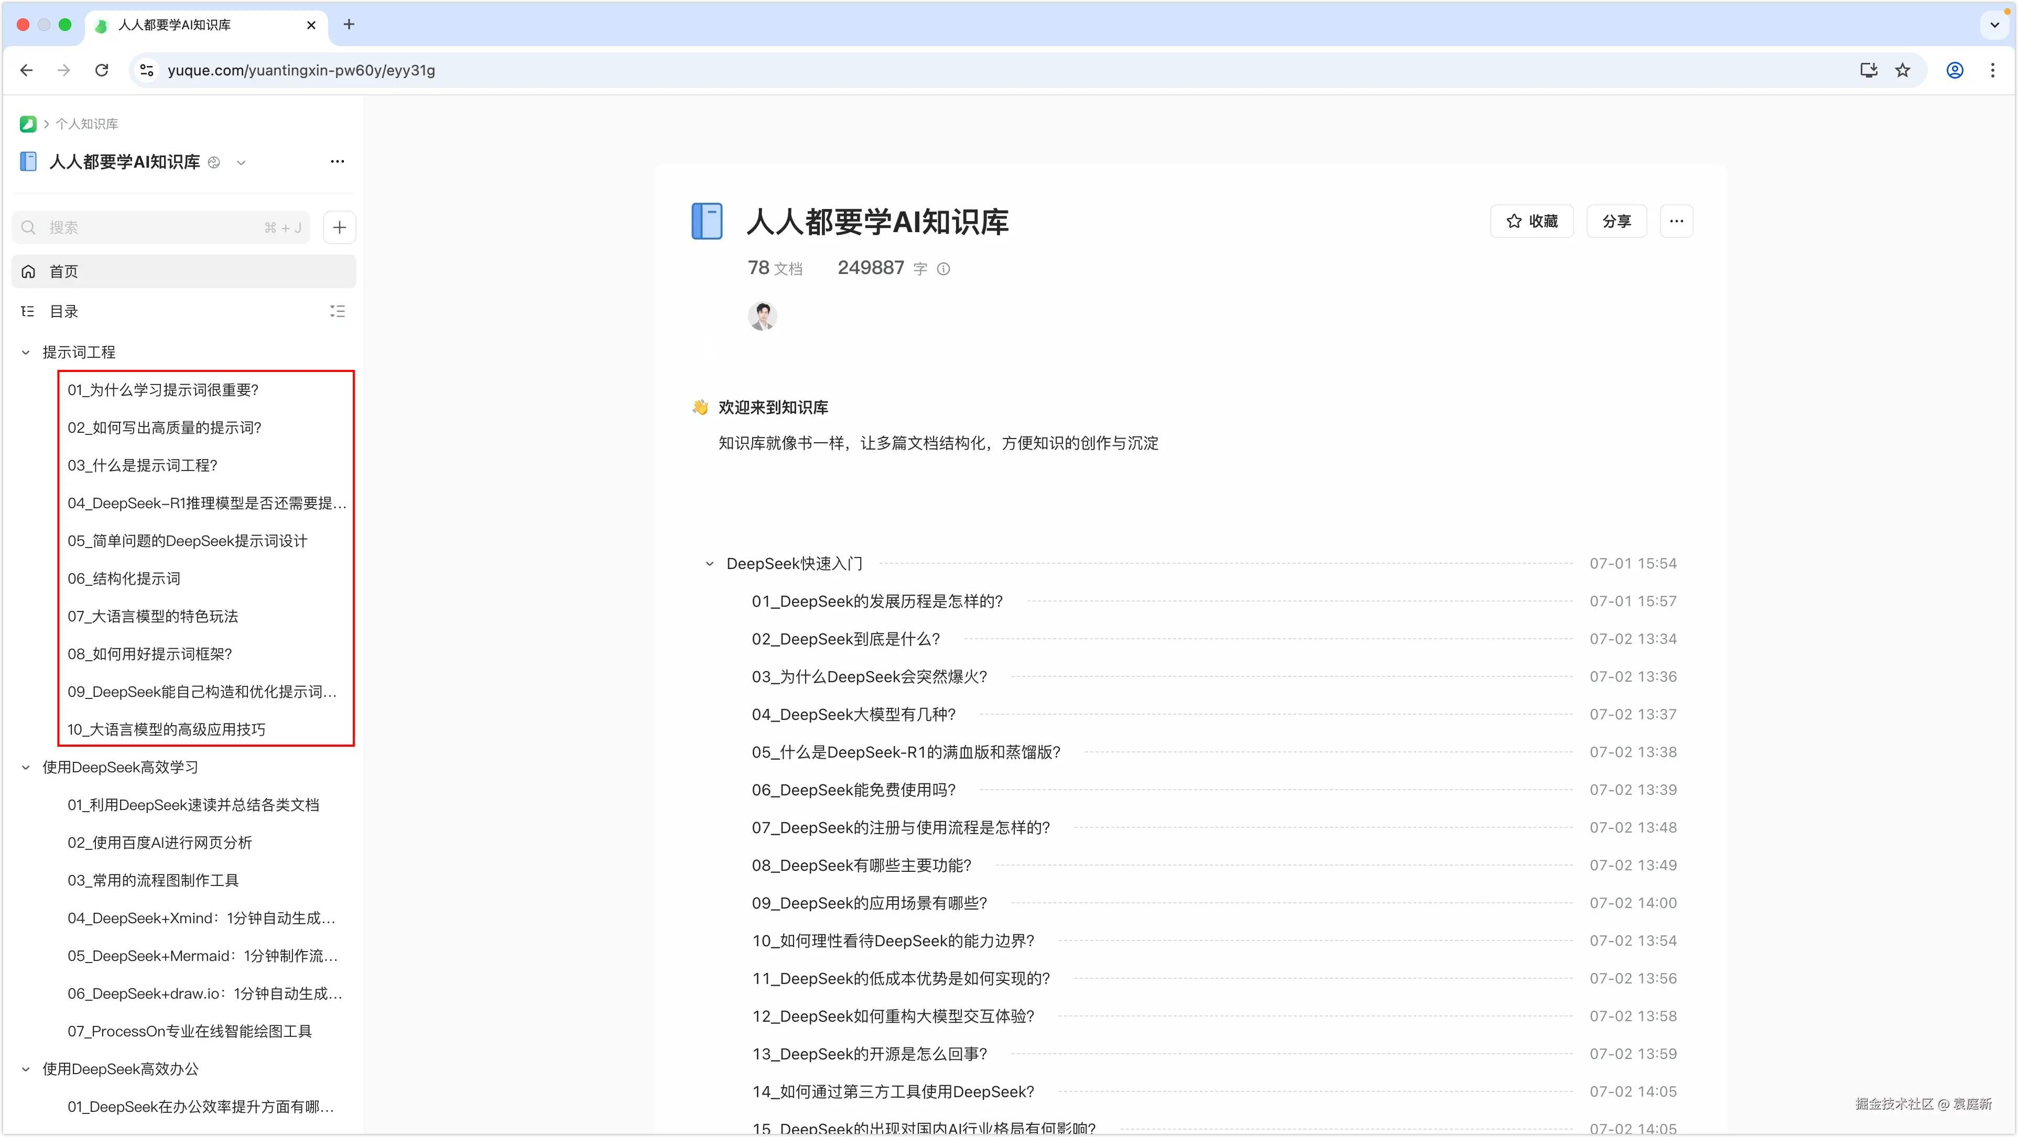The image size is (2018, 1137).
Task: Open 01_利用DeepSeek速读并总结各类文档
Action: [x=193, y=805]
